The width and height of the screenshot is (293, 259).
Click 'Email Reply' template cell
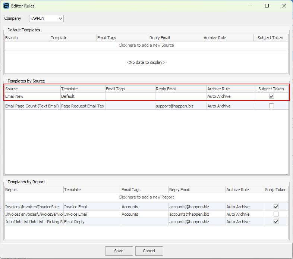click(92, 222)
